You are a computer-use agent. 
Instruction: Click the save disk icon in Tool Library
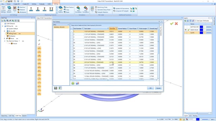click(x=56, y=88)
